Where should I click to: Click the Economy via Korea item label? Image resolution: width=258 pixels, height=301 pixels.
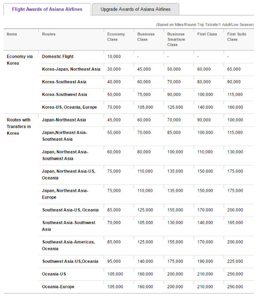coord(19,60)
